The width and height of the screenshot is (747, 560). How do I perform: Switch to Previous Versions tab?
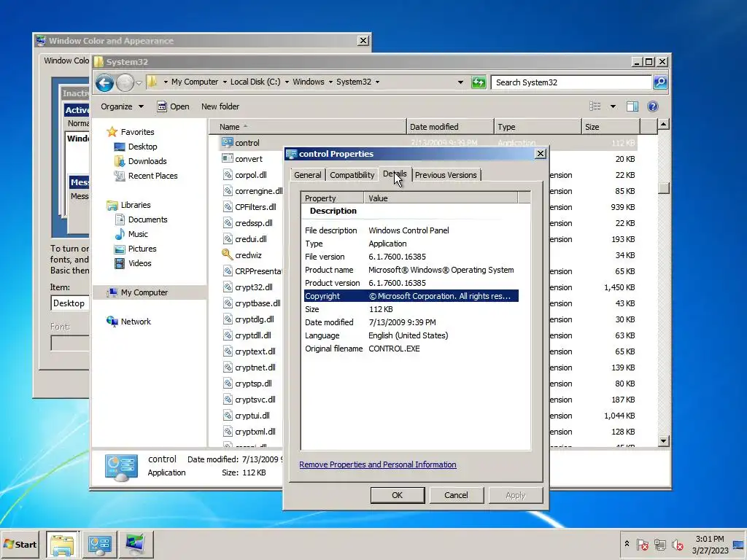[446, 175]
